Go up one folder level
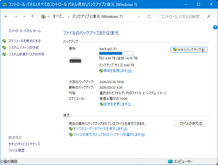 click(32, 16)
